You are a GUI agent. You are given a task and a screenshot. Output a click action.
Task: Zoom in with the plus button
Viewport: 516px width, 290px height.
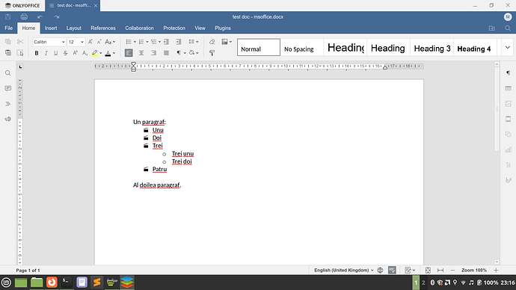(496, 271)
